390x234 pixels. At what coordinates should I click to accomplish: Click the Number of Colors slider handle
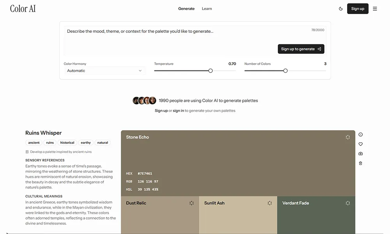tap(285, 71)
